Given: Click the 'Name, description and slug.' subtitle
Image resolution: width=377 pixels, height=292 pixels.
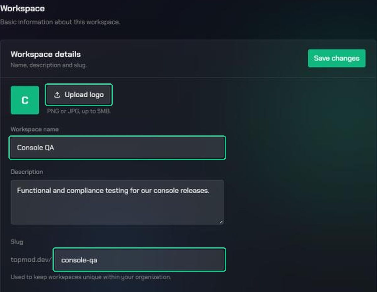Looking at the screenshot, I should tap(49, 65).
